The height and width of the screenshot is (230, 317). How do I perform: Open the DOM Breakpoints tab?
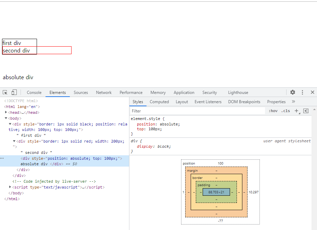click(244, 102)
